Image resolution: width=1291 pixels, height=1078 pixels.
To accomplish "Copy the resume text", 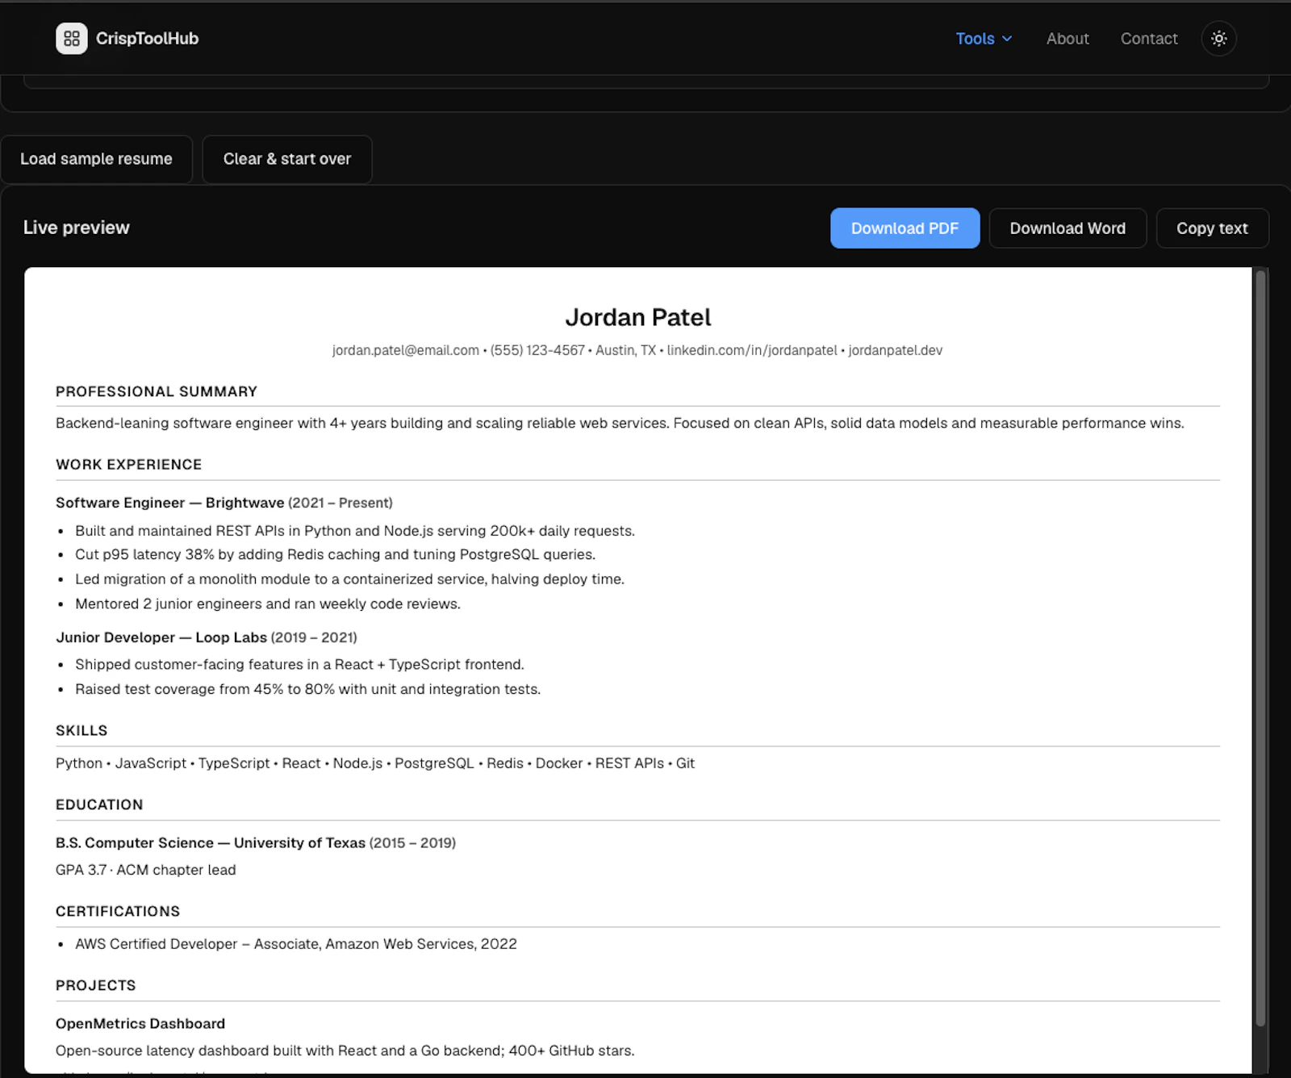I will (1212, 228).
